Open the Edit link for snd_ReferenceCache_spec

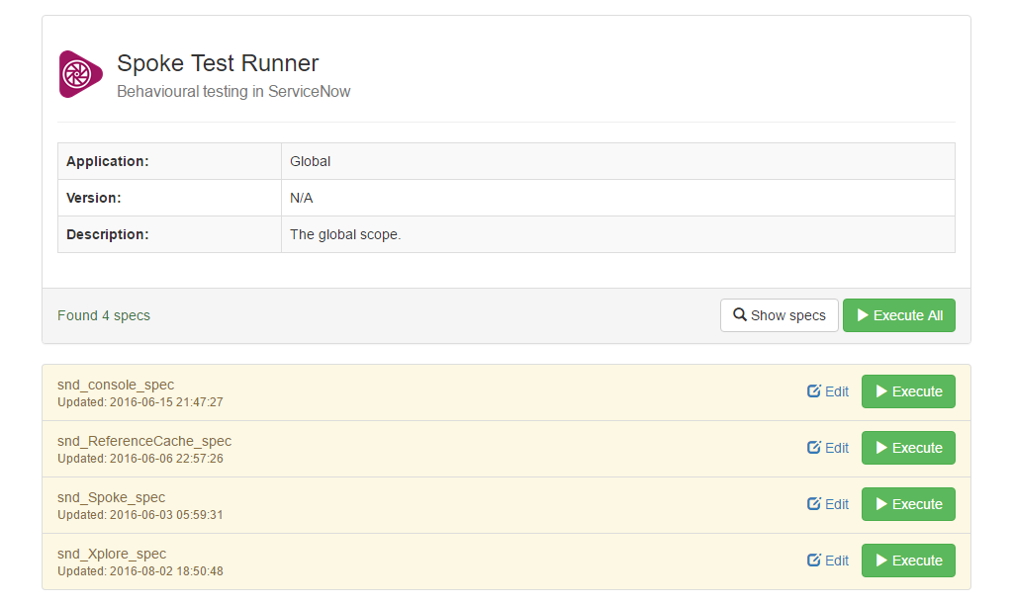click(837, 448)
